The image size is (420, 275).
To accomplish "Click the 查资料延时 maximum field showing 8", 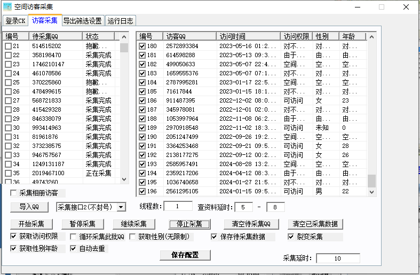I will coord(275,207).
